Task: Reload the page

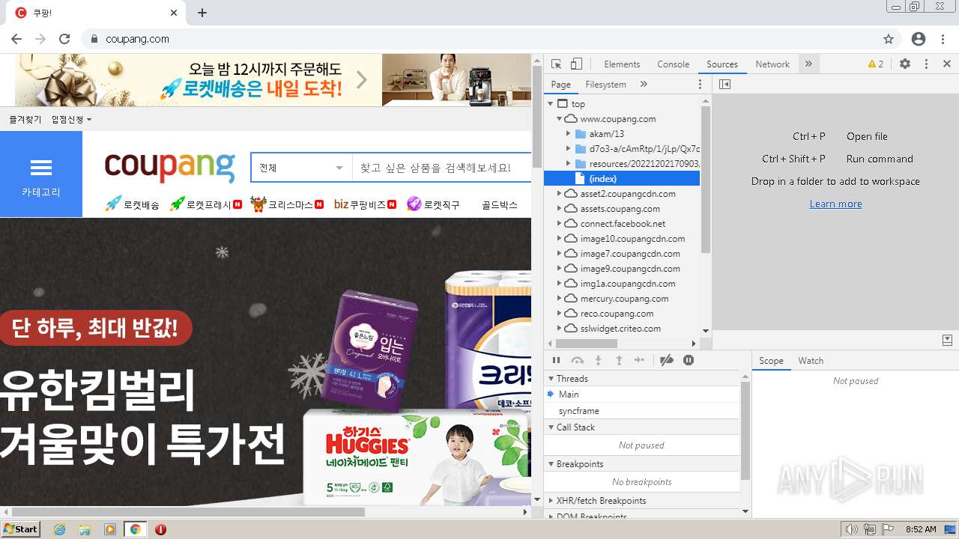Action: click(x=64, y=39)
